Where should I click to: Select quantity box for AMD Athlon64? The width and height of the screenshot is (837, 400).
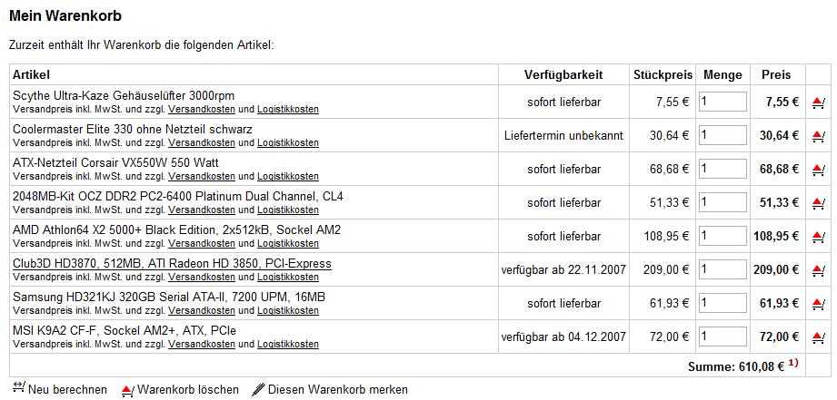[x=722, y=237]
